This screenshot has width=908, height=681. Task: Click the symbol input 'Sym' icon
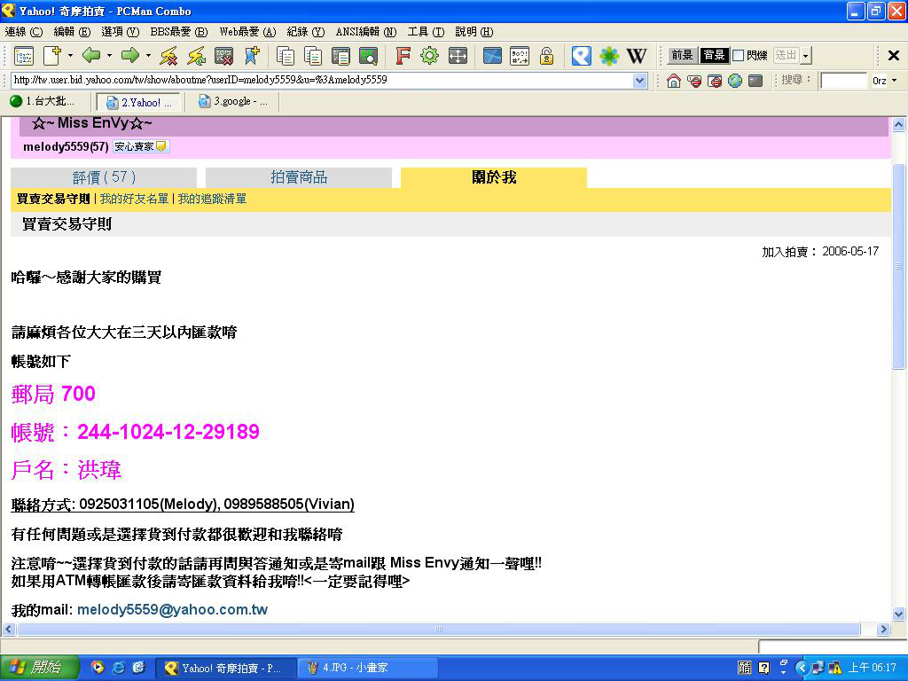click(520, 56)
